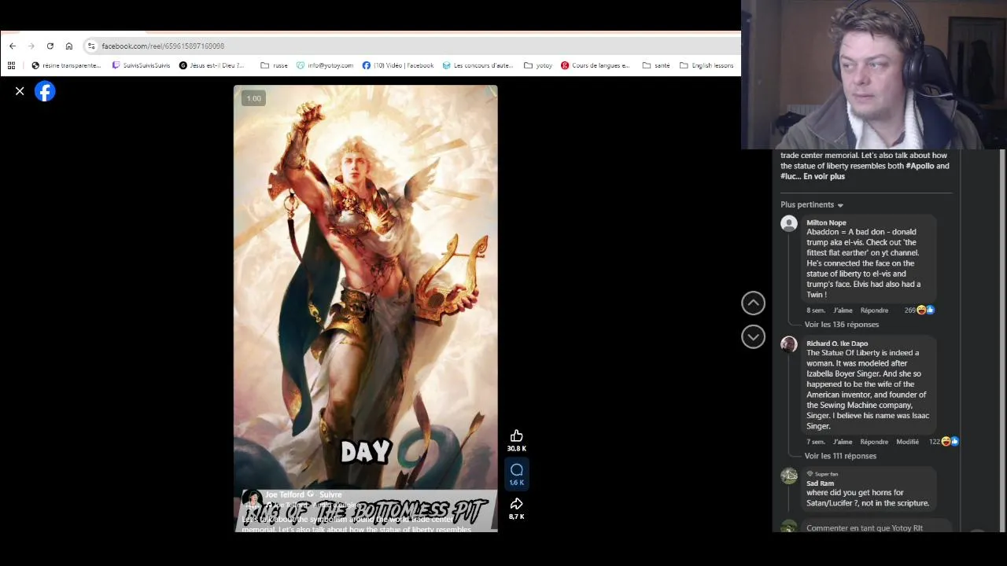1007x566 pixels.
Task: Open the 'English lessons' bookmark folder
Action: (706, 65)
